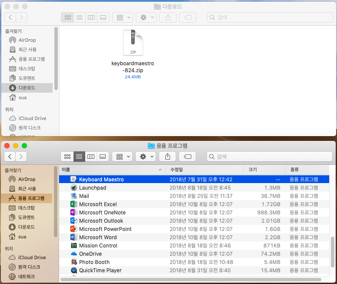
Task: Open iCloud Drive in the 응용 프로그램 window sidebar
Action: click(x=27, y=257)
